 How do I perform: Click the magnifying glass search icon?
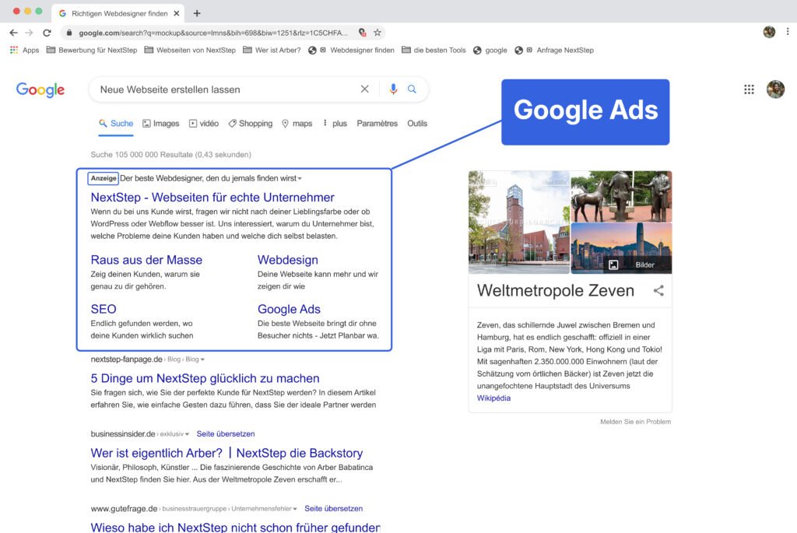413,89
